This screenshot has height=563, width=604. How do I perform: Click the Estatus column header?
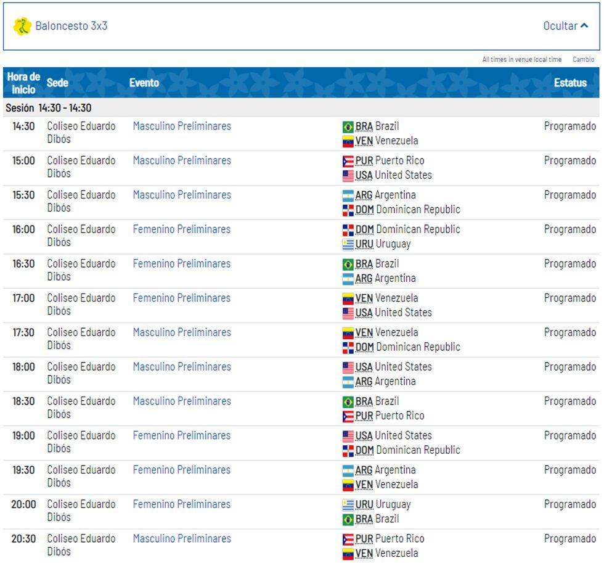570,83
